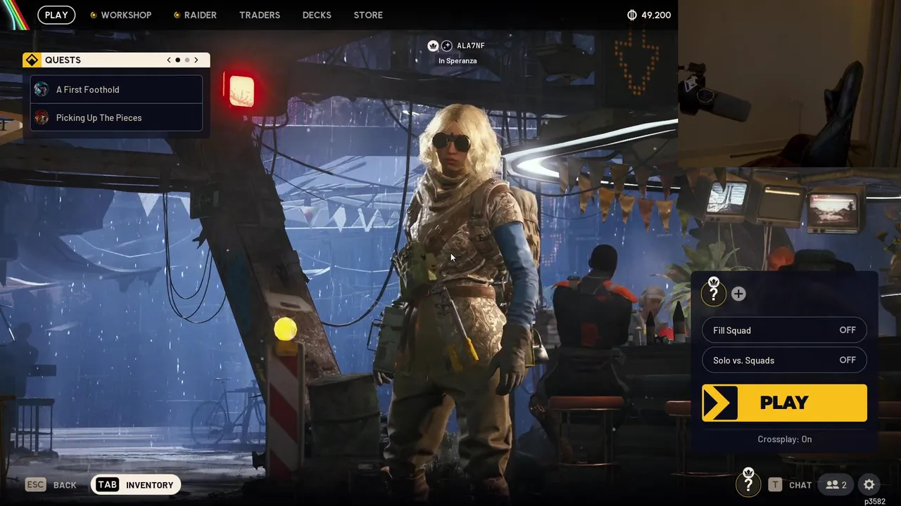The width and height of the screenshot is (901, 506).
Task: Open the STORE tab
Action: point(368,15)
